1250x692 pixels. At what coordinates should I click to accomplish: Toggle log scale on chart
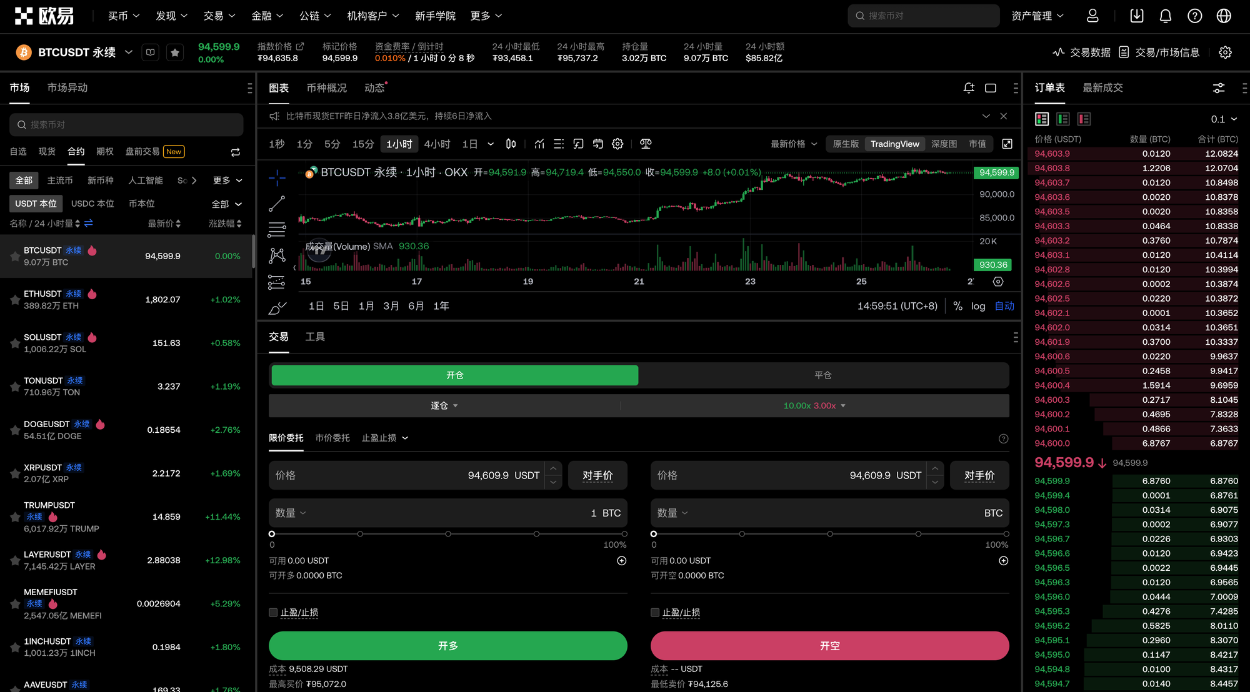(x=978, y=306)
